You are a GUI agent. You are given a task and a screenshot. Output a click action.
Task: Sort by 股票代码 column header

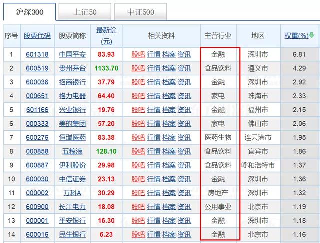[x=37, y=36]
